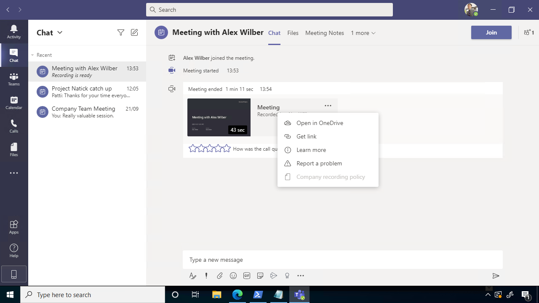Open the sticker picker
Image resolution: width=539 pixels, height=303 pixels.
[x=260, y=276]
